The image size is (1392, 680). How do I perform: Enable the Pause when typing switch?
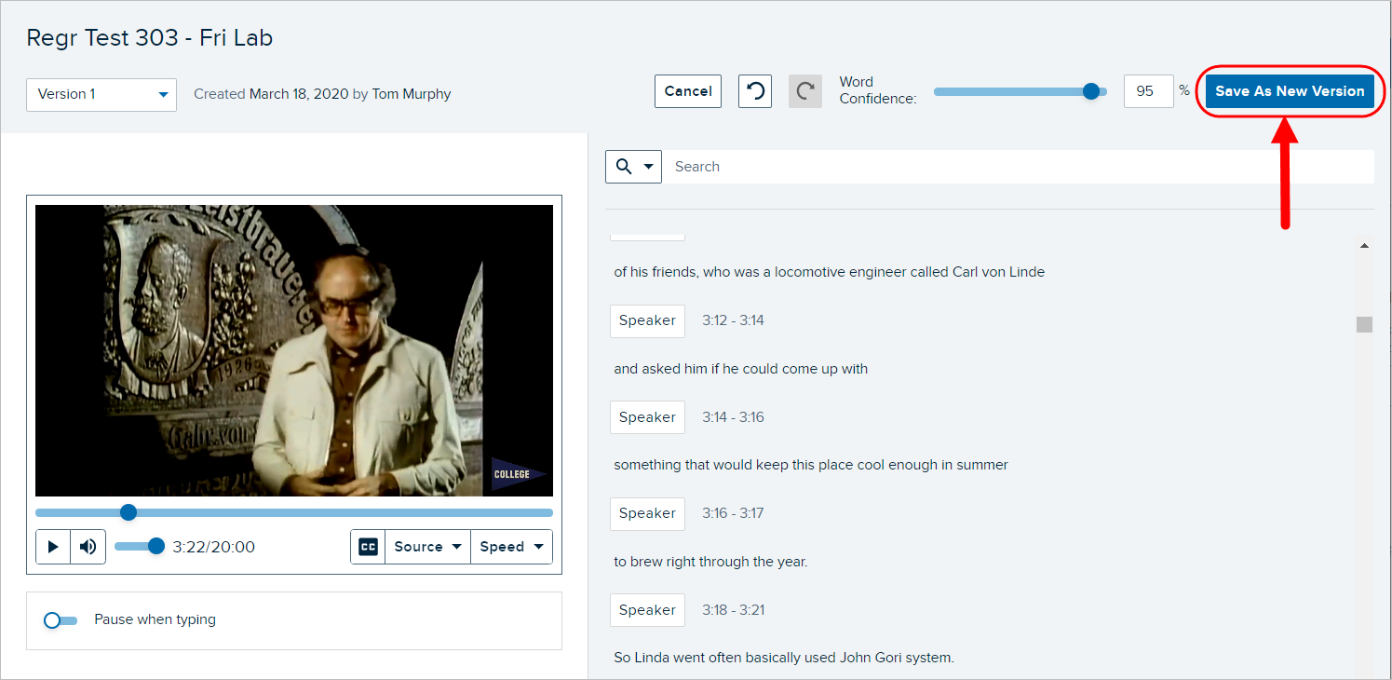click(60, 620)
